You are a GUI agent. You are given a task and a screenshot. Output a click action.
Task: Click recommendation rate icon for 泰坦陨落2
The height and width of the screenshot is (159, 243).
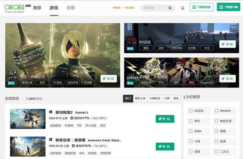click(72, 118)
